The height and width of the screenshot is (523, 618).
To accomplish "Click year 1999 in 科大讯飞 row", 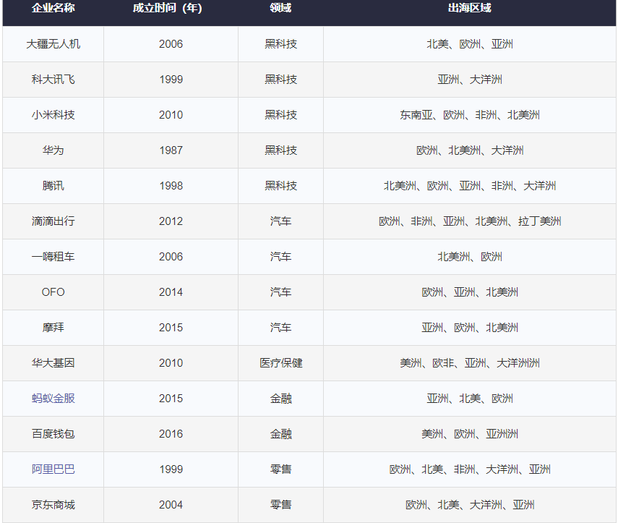I will 171,80.
